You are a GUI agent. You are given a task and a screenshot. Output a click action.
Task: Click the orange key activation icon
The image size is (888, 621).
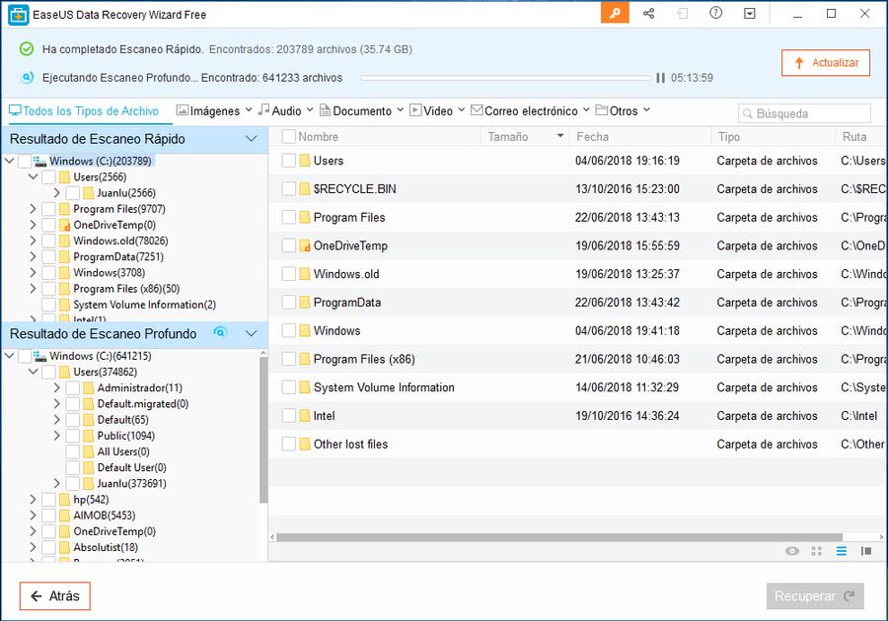tap(614, 14)
